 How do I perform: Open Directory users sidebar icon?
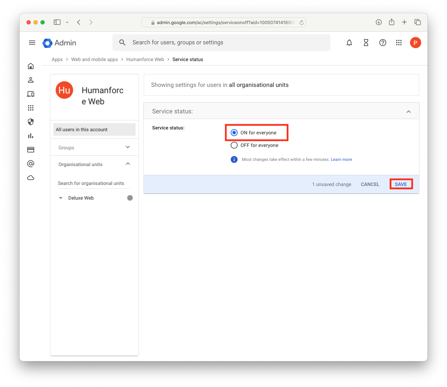(31, 80)
